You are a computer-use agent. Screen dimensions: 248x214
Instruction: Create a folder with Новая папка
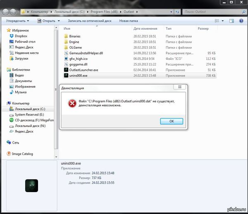129,21
